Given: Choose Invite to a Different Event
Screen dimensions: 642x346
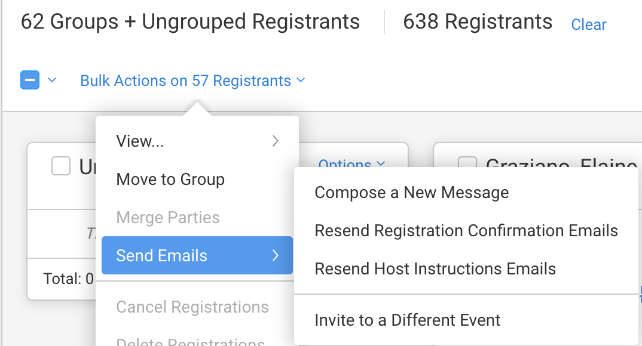Looking at the screenshot, I should click(407, 320).
